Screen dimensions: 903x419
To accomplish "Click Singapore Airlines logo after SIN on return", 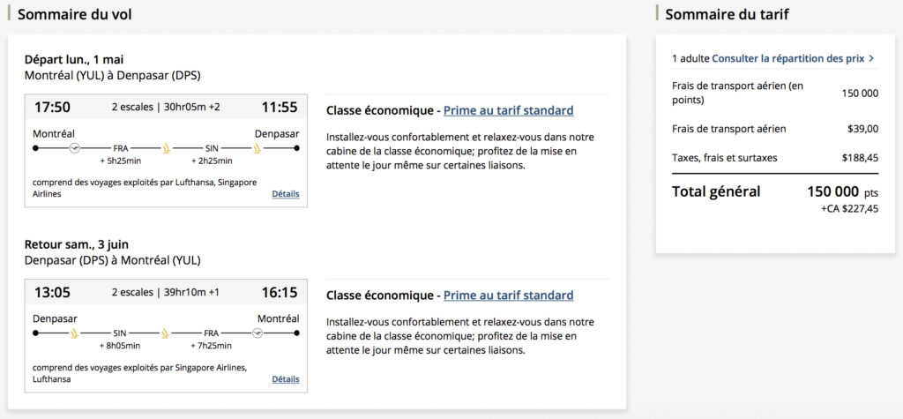I will [164, 333].
